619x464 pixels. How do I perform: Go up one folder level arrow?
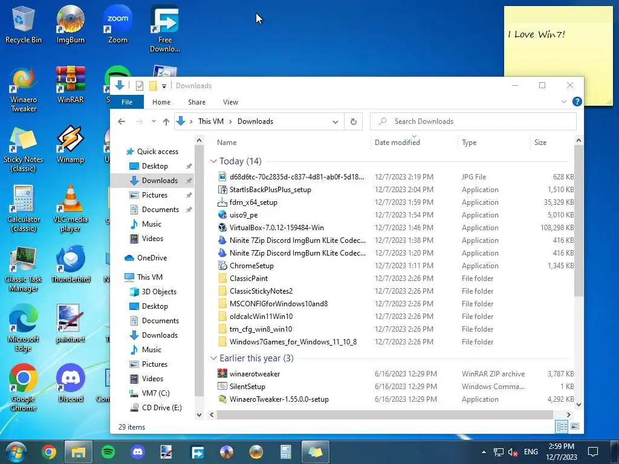coord(166,121)
